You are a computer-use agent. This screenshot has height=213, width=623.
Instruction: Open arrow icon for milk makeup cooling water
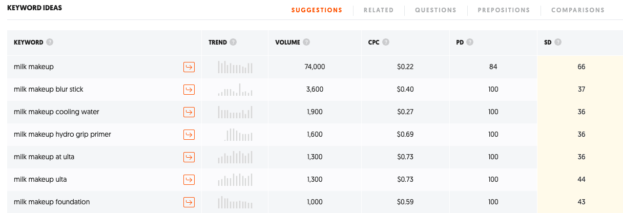coord(189,112)
